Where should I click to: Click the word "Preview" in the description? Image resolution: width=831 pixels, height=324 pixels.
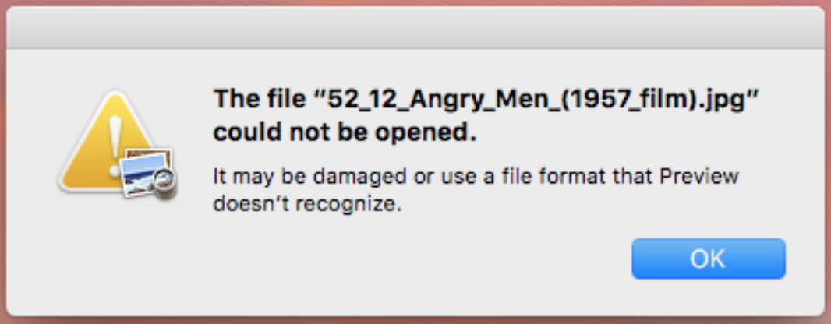tap(698, 177)
